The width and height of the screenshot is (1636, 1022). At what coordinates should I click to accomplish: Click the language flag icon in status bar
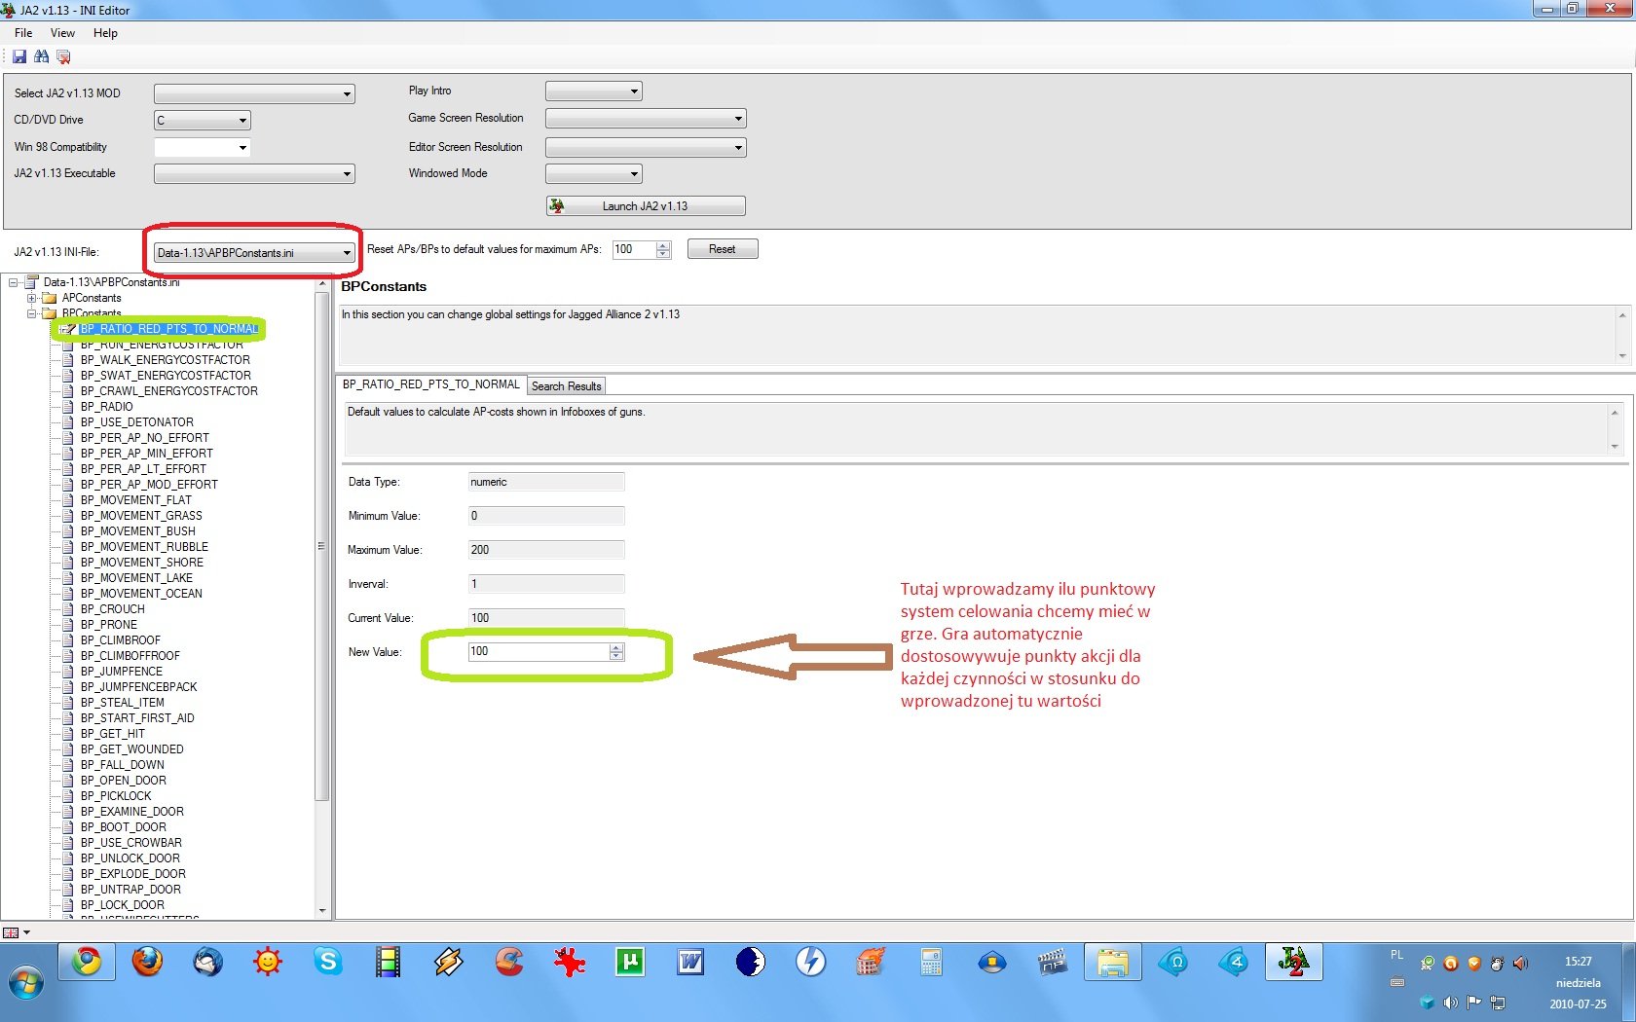[12, 932]
